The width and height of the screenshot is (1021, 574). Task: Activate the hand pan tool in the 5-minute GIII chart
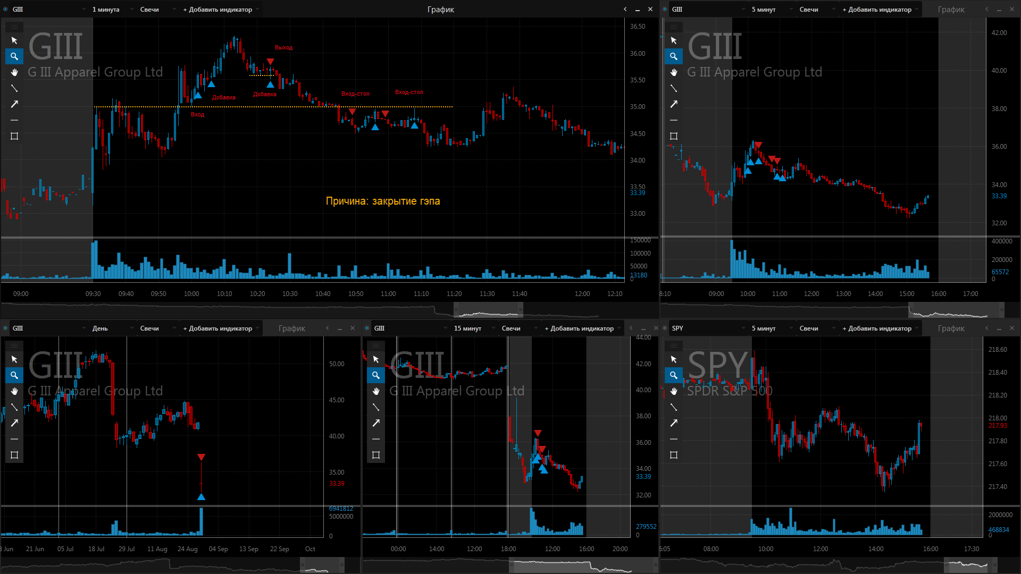674,72
